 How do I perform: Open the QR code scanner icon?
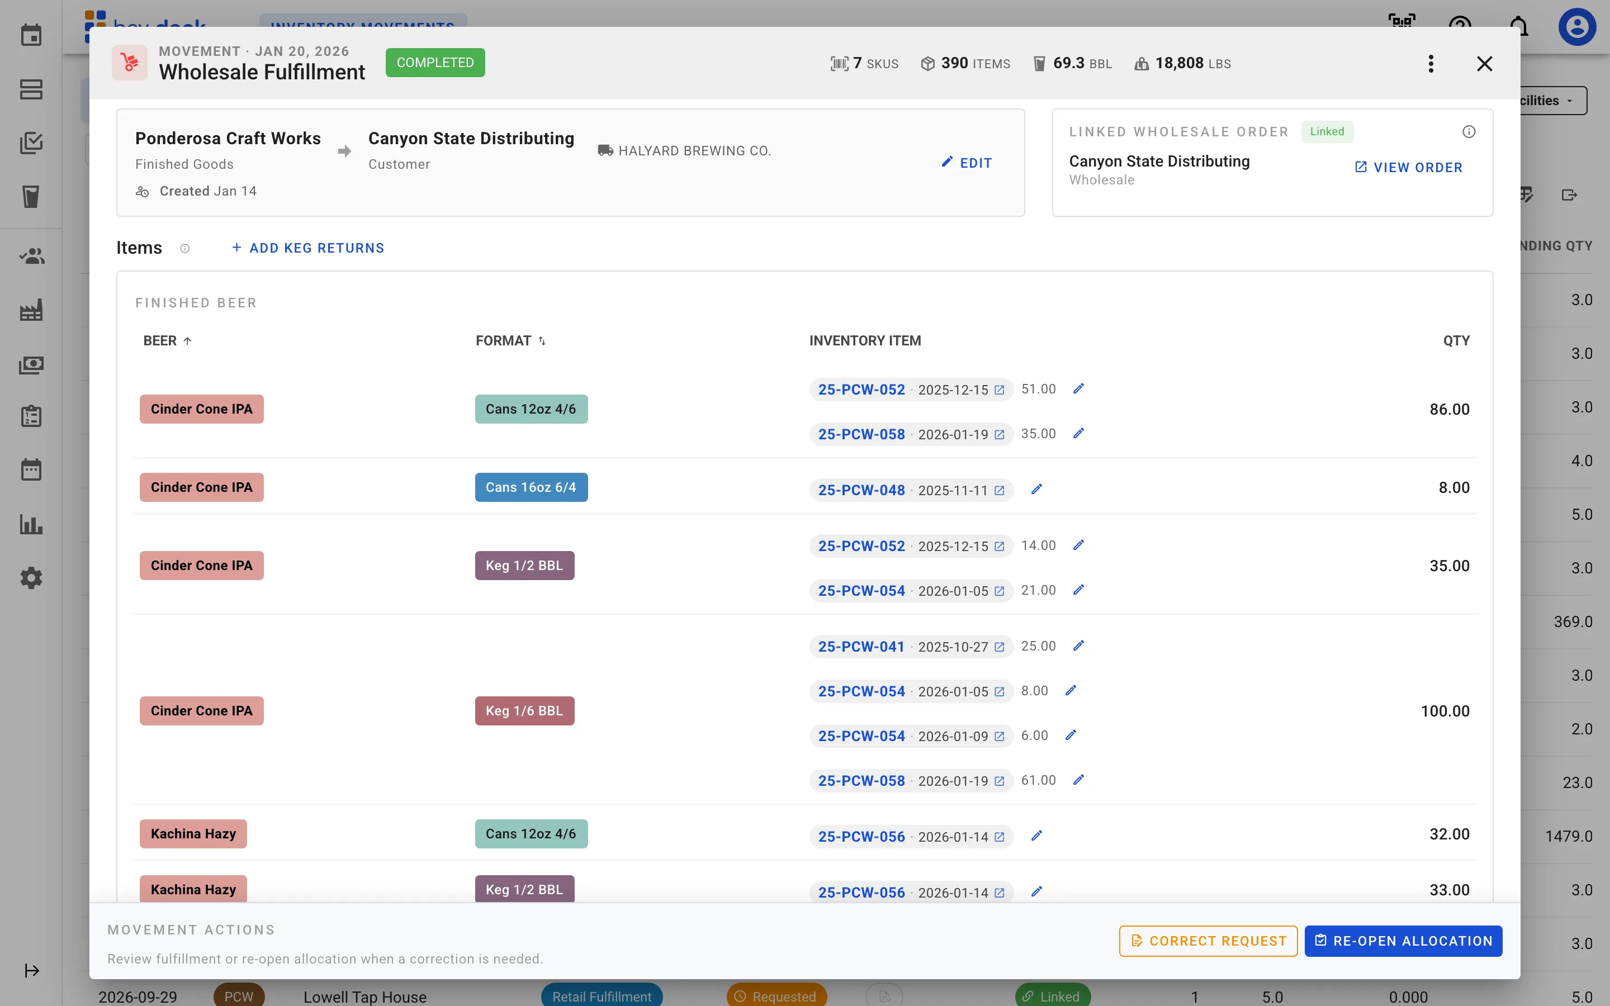pyautogui.click(x=1402, y=21)
